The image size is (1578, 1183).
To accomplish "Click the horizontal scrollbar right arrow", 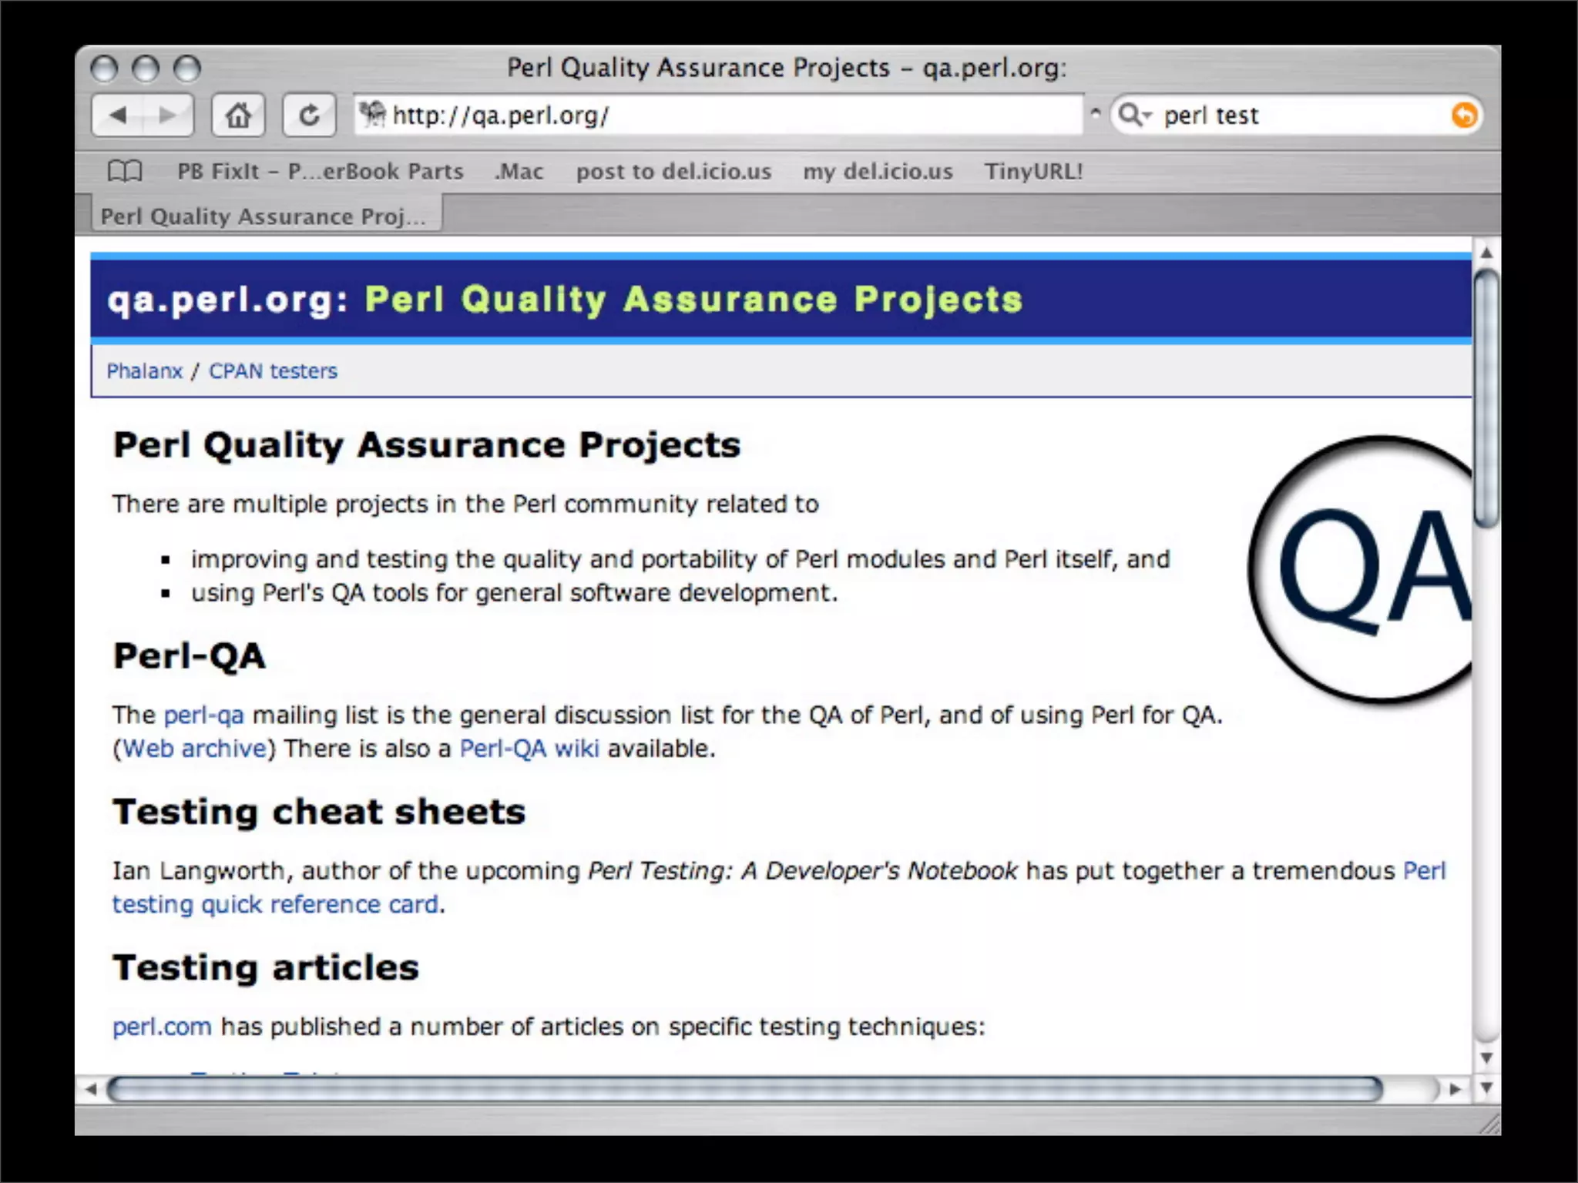I will [x=1455, y=1089].
